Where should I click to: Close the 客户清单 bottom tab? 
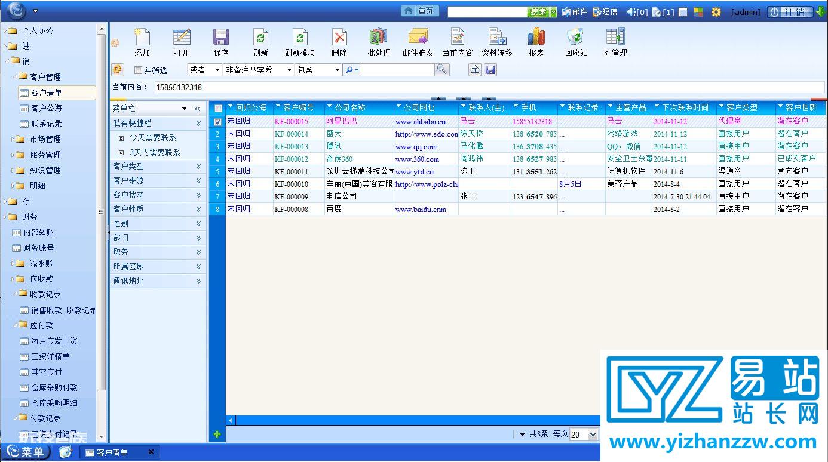[151, 452]
